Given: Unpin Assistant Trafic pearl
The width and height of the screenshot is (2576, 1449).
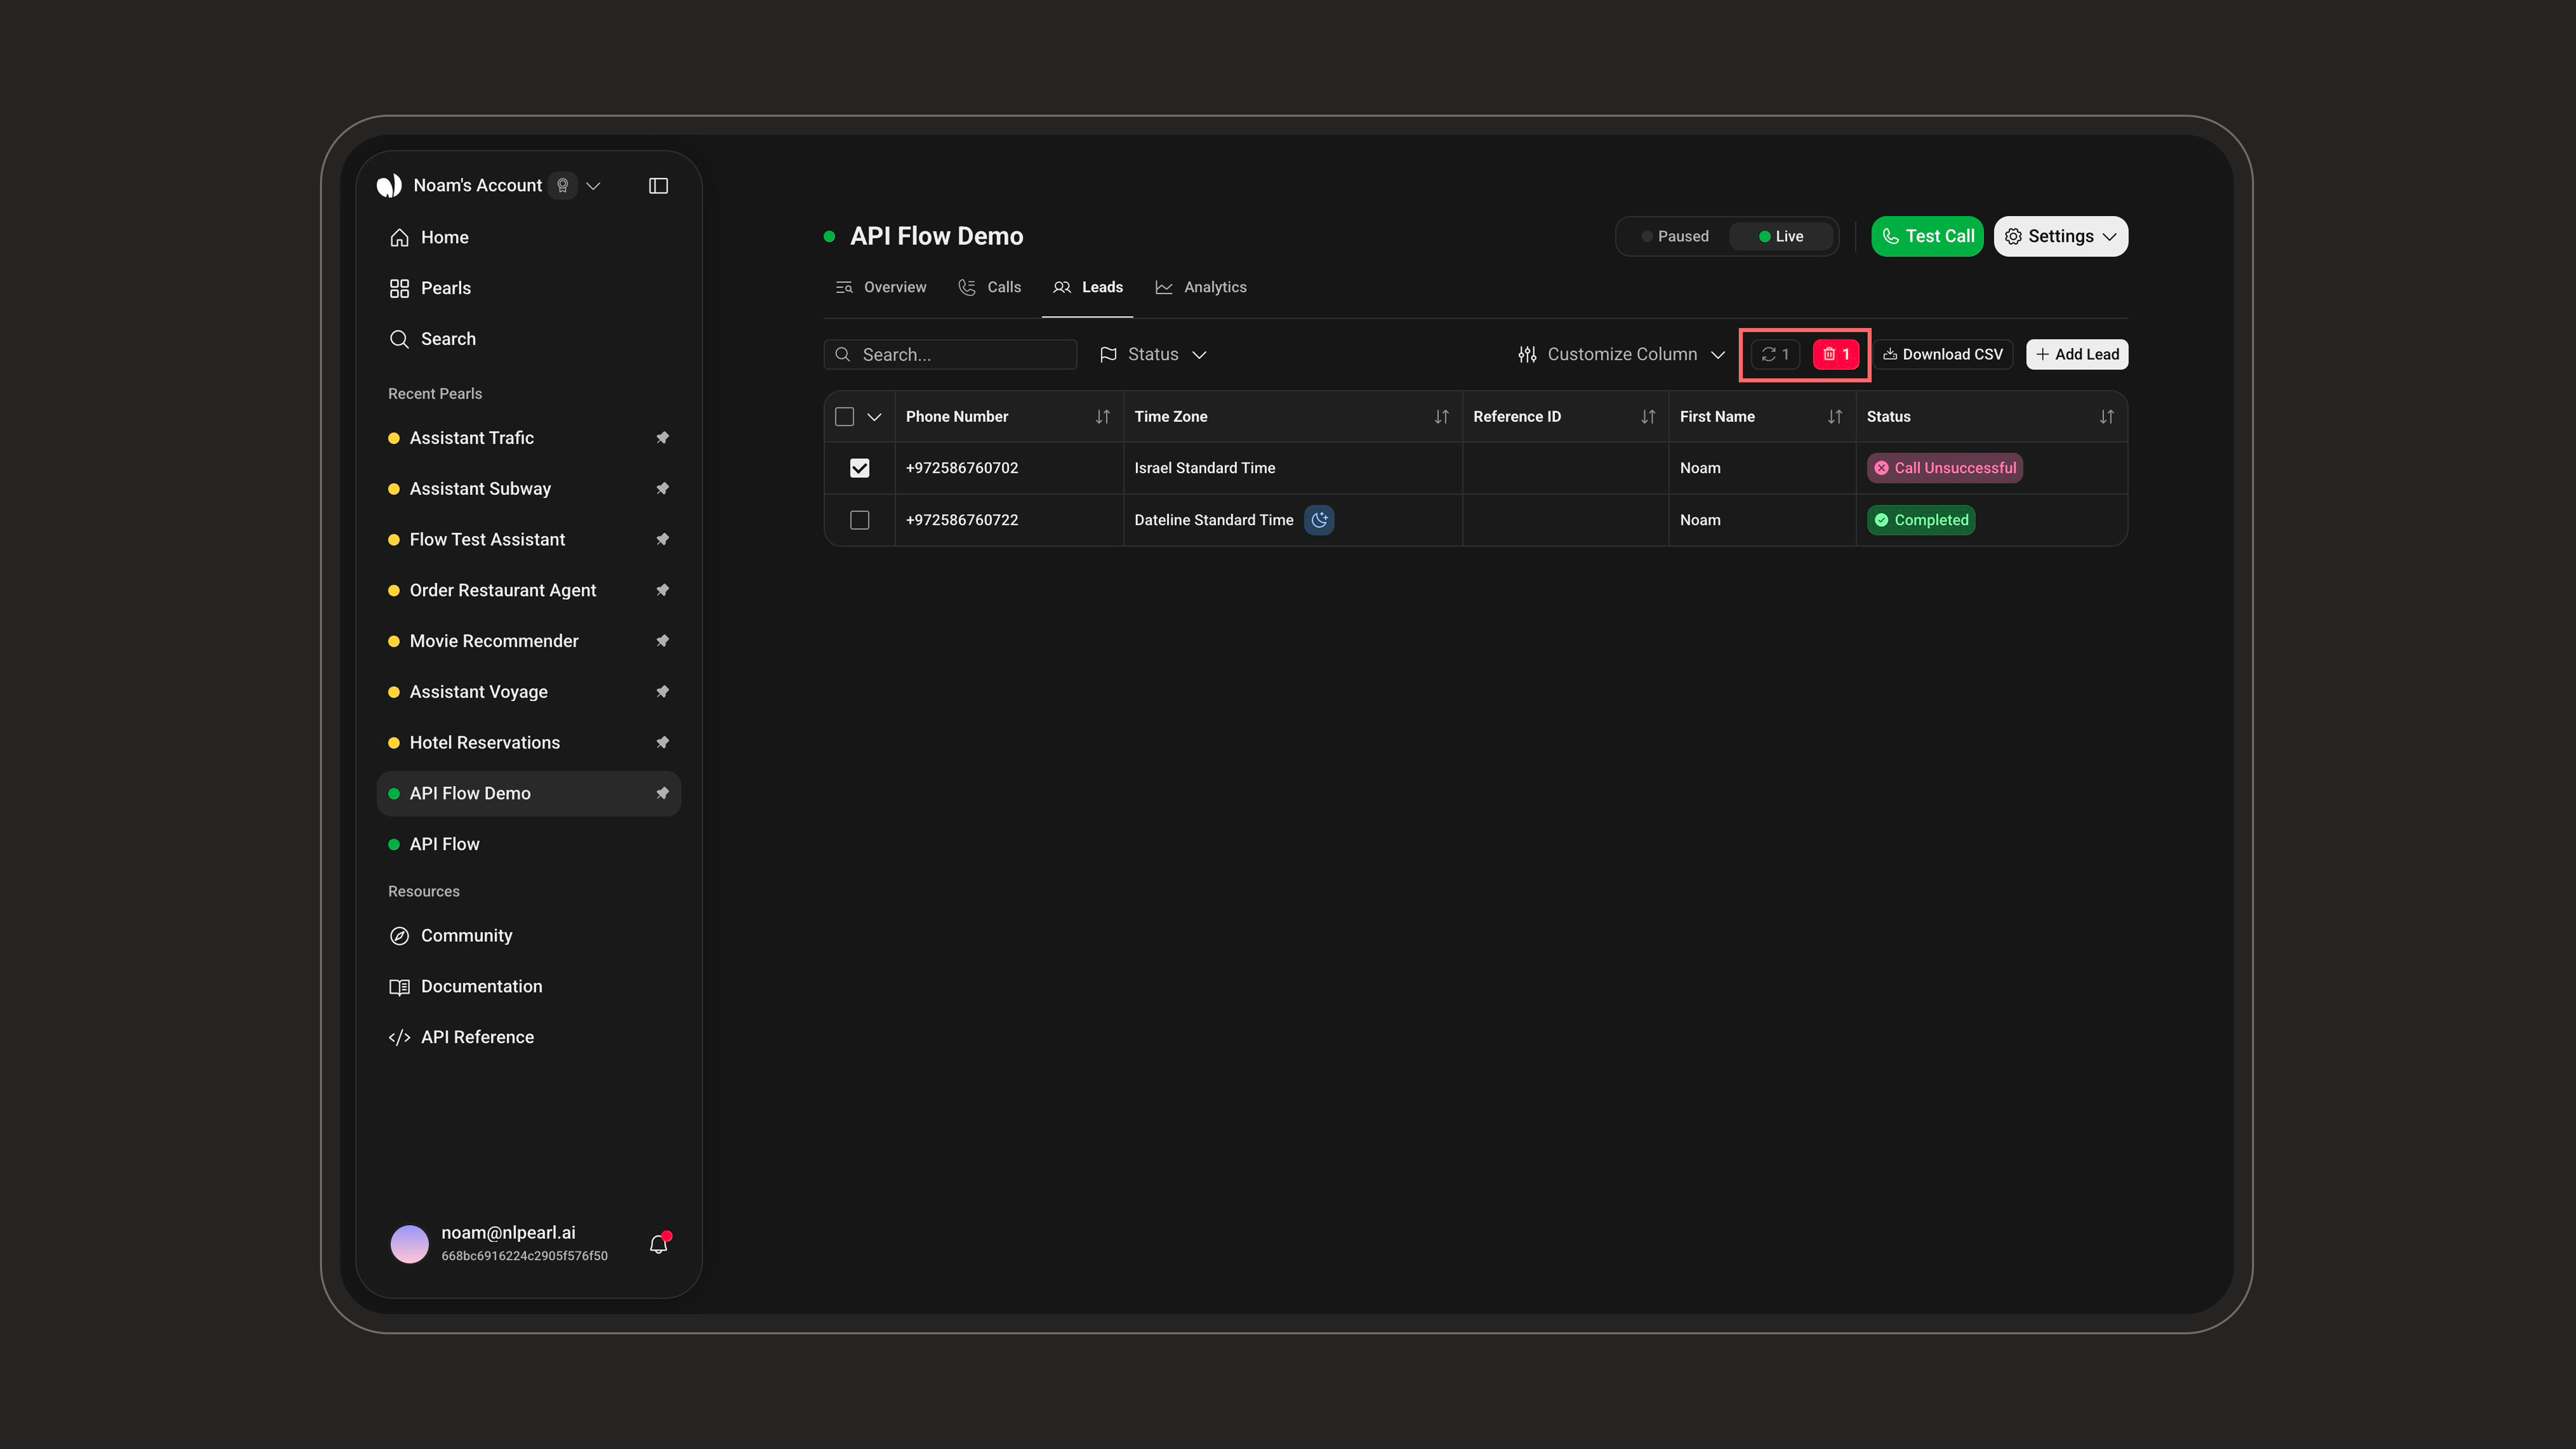Looking at the screenshot, I should pos(662,438).
